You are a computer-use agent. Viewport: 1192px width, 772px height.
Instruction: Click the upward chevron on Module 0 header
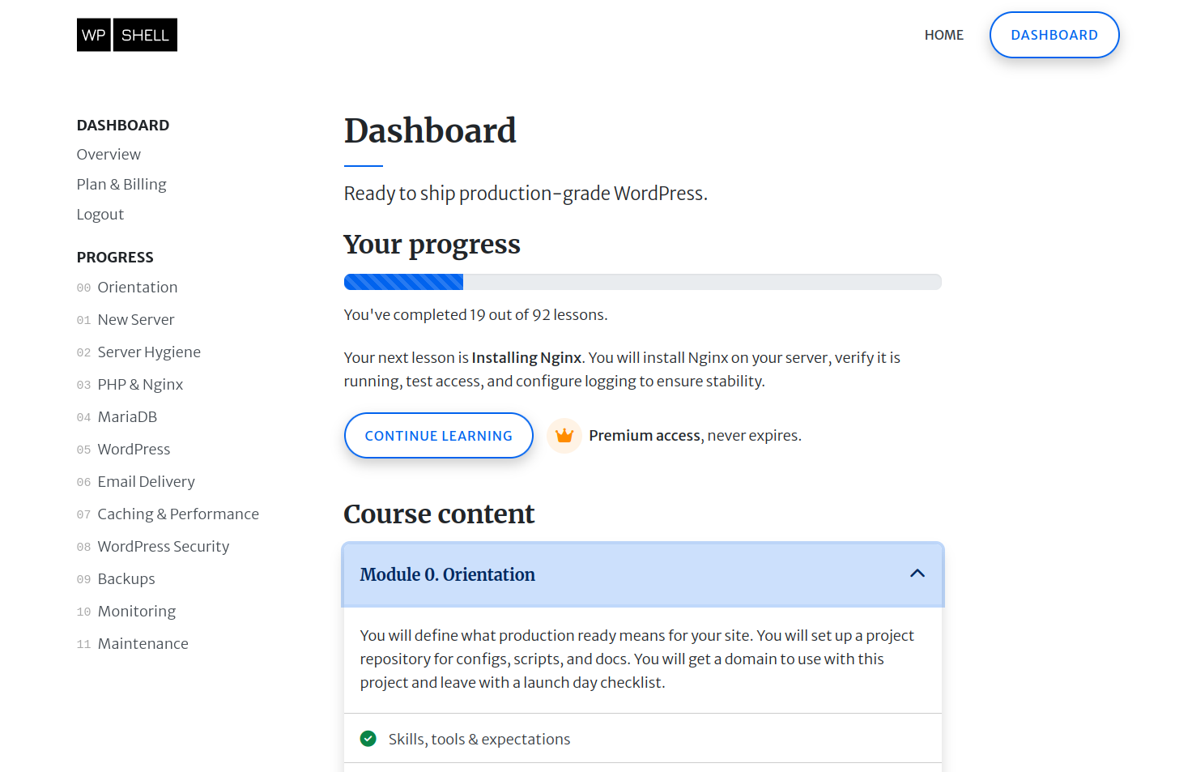pos(917,573)
